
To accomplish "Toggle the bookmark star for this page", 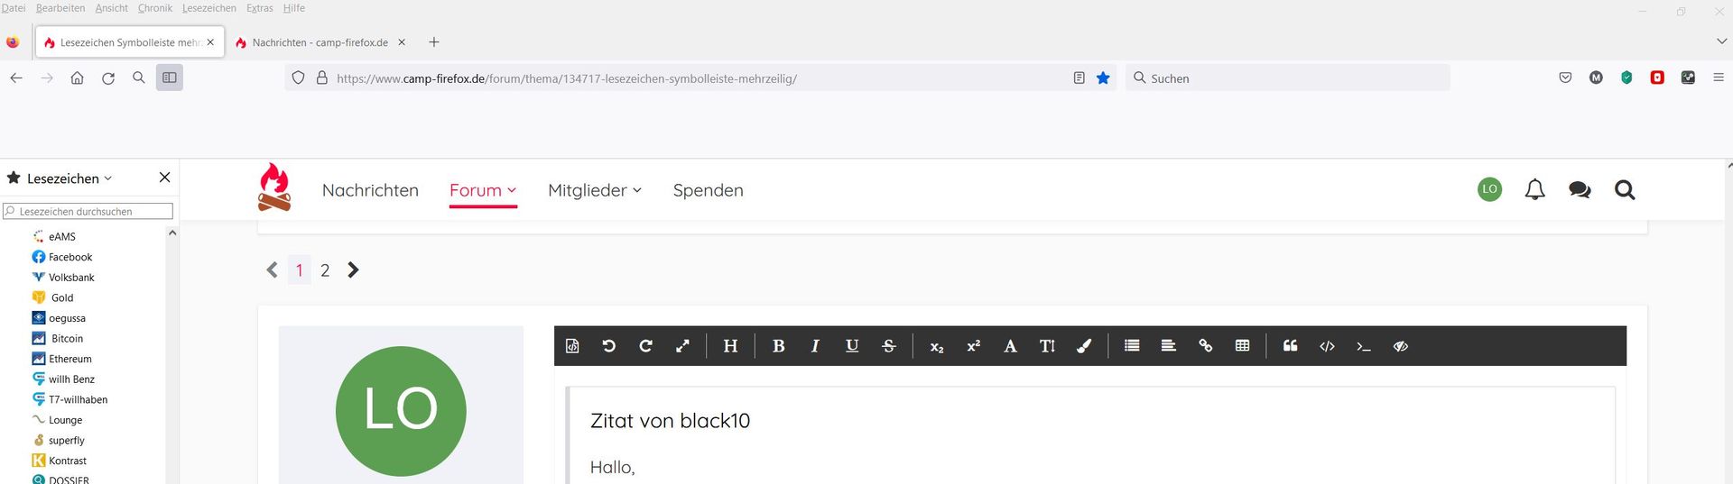I will click(1103, 78).
